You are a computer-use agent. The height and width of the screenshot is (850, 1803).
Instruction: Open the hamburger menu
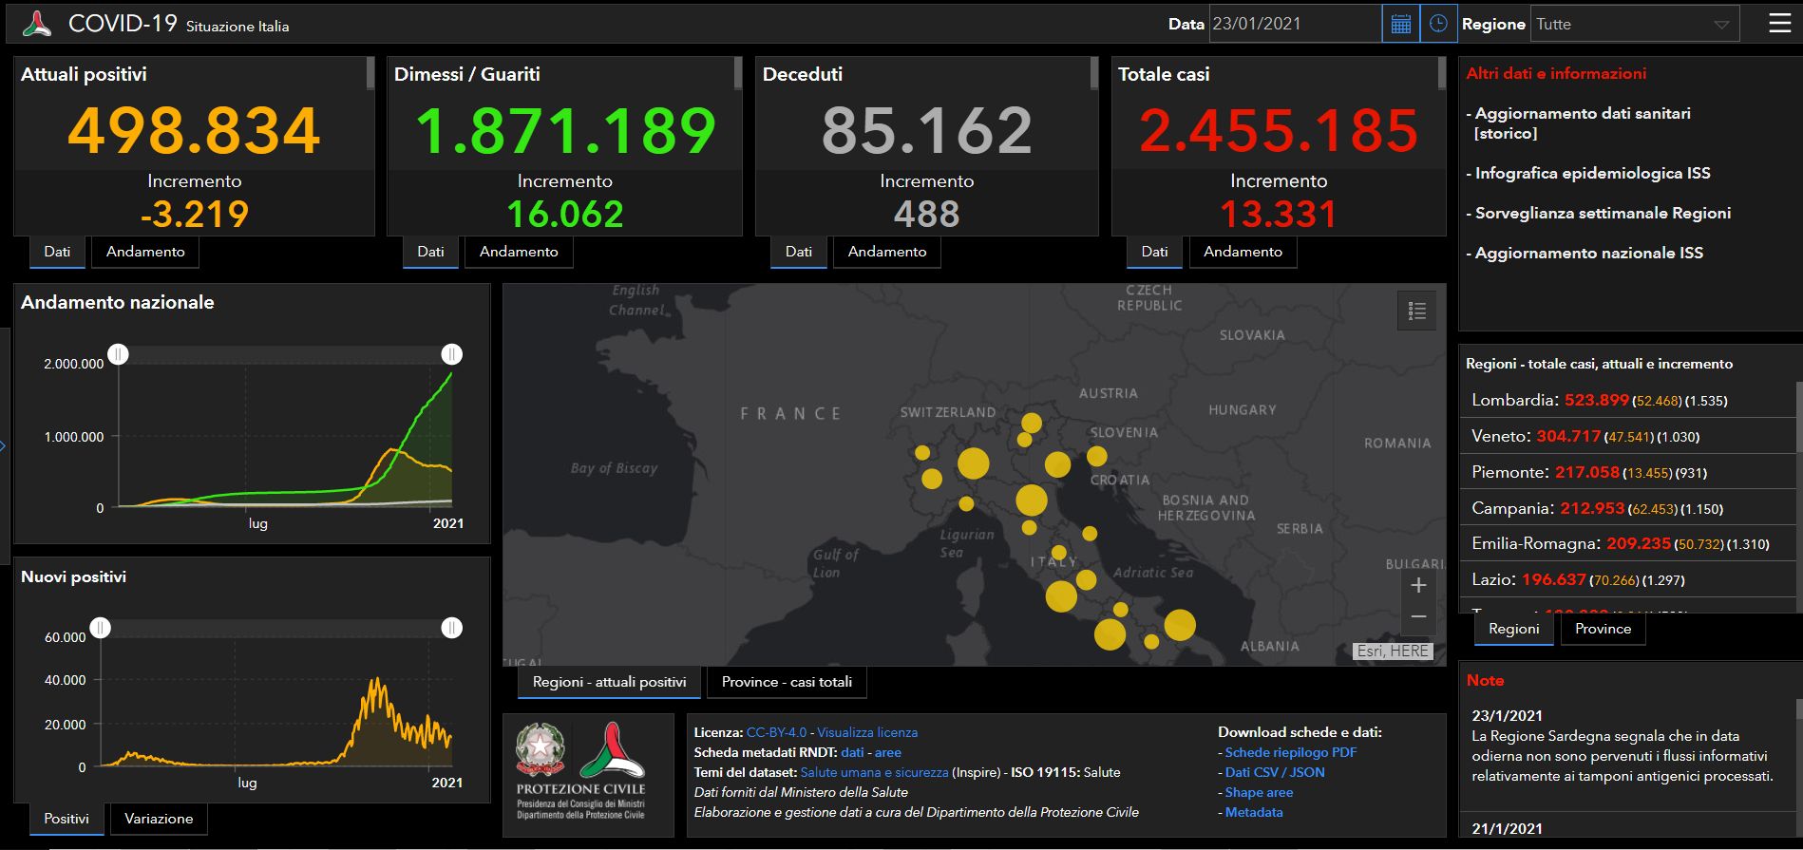click(x=1779, y=24)
